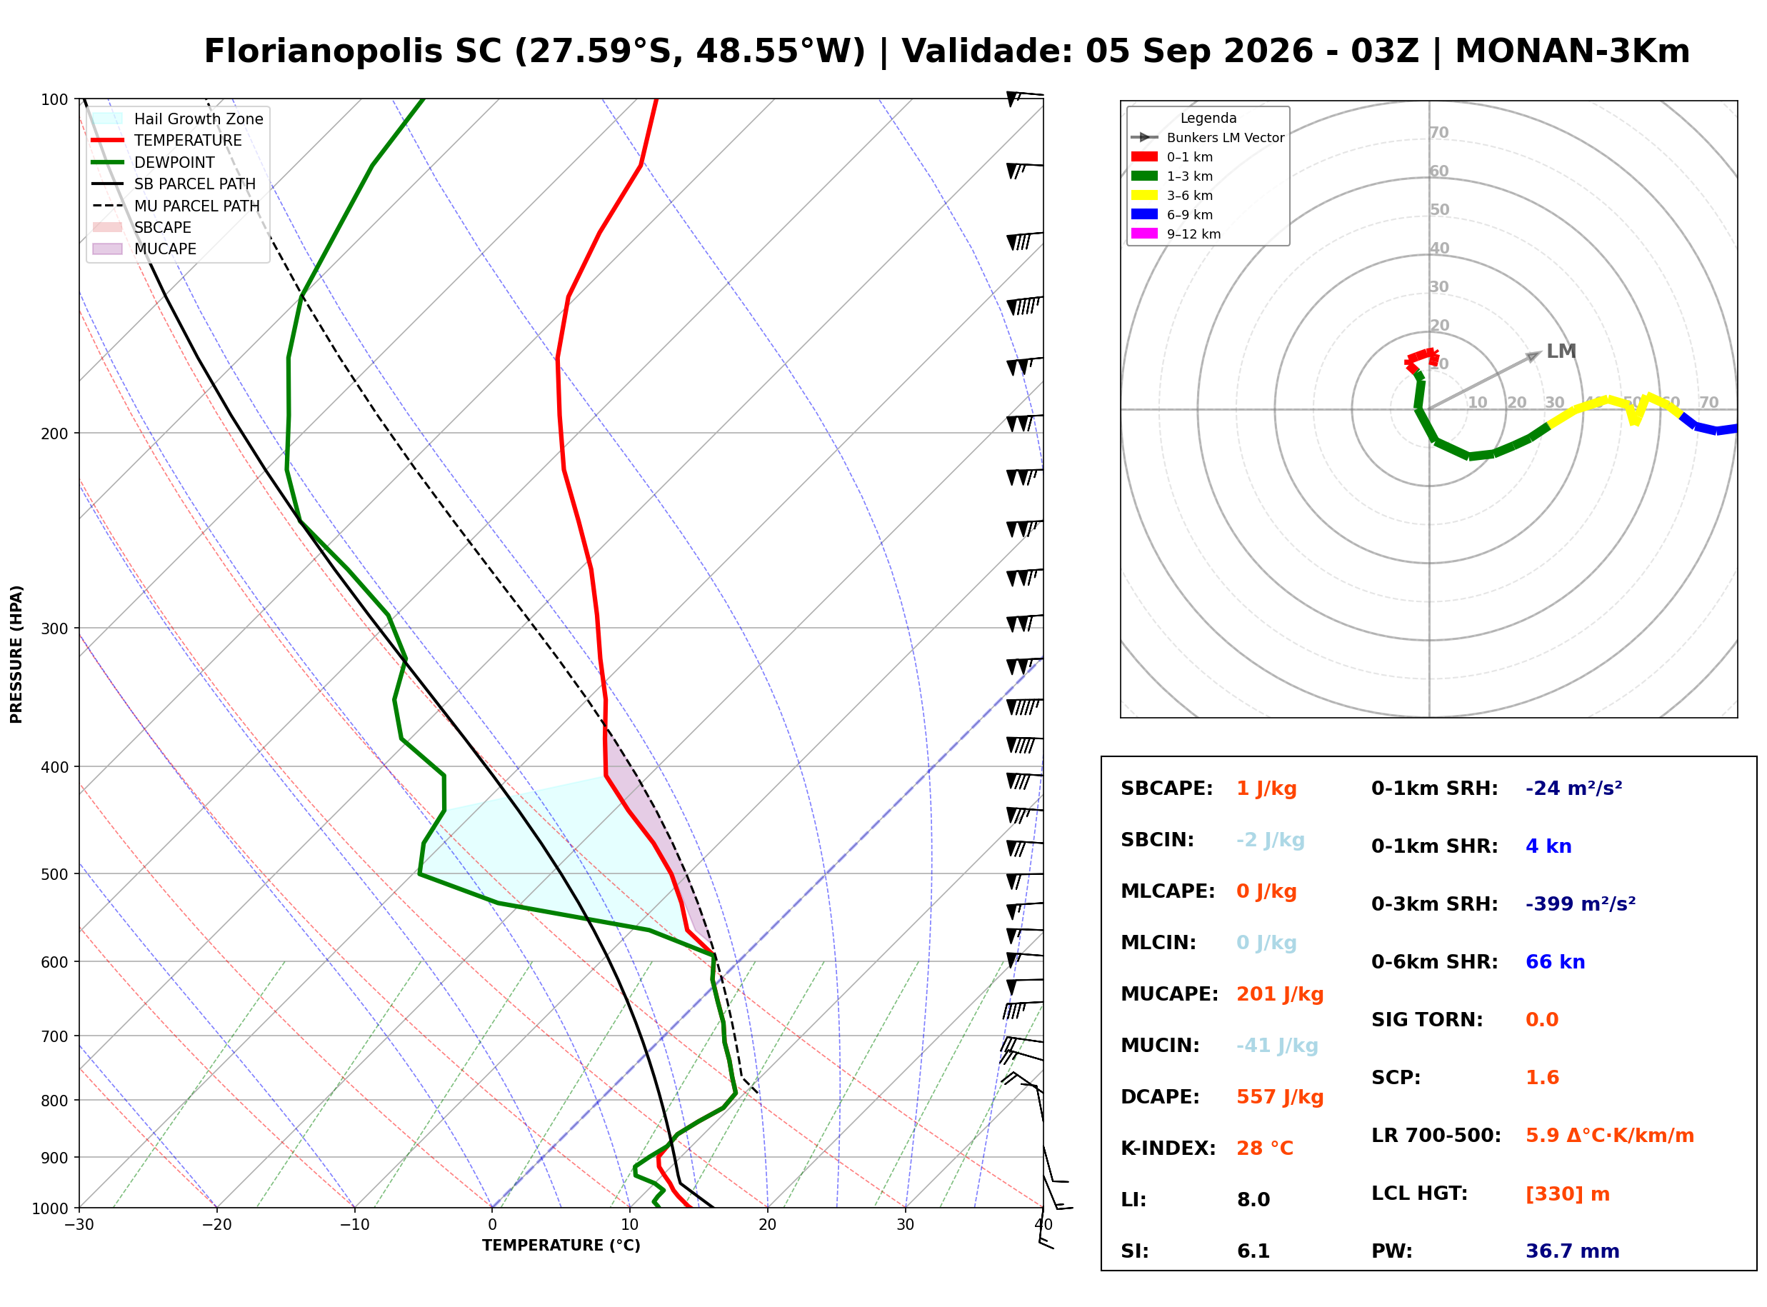Click the PW 36.7 mm value
Viewport: 1767px width, 1307px height.
coord(1573,1251)
